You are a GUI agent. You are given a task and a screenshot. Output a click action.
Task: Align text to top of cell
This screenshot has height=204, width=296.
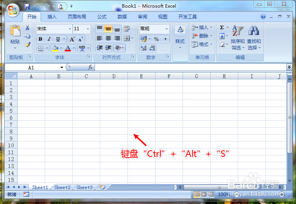(99, 29)
